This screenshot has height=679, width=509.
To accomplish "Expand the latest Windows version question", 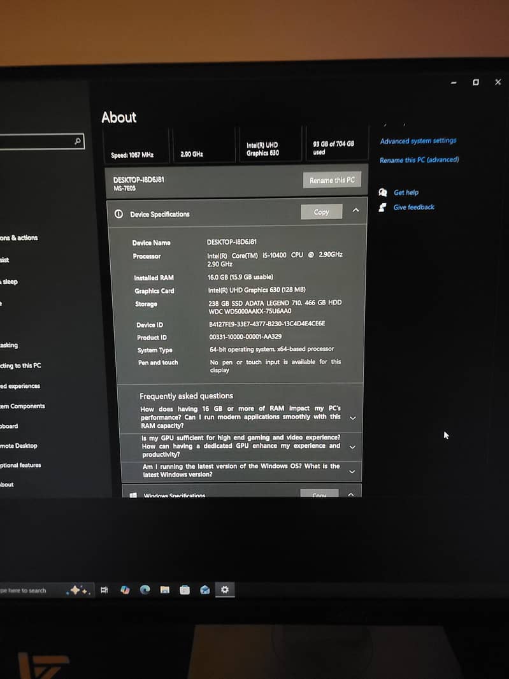I will point(352,471).
